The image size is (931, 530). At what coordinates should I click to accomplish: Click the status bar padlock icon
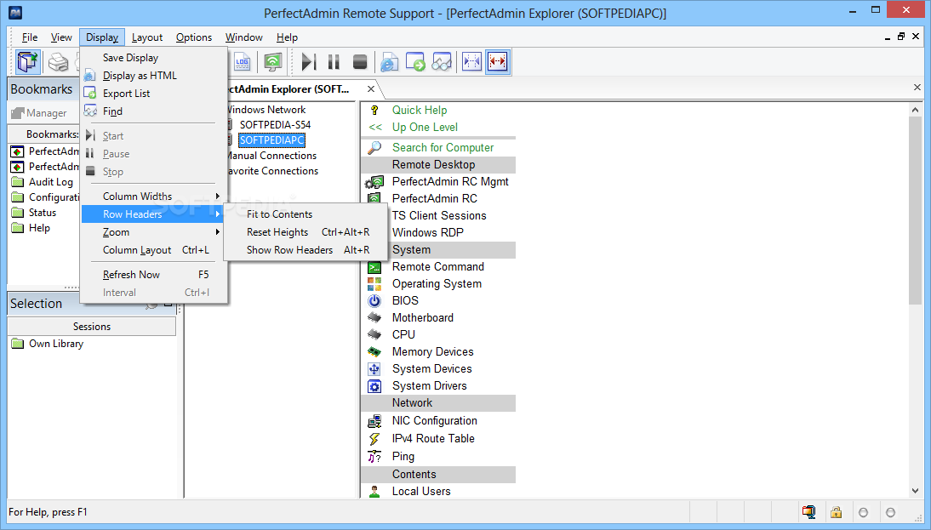pos(836,512)
